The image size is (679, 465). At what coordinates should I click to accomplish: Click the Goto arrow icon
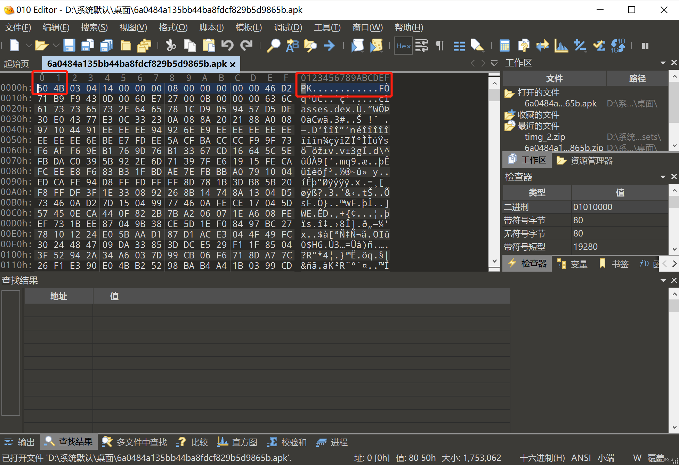tap(329, 46)
